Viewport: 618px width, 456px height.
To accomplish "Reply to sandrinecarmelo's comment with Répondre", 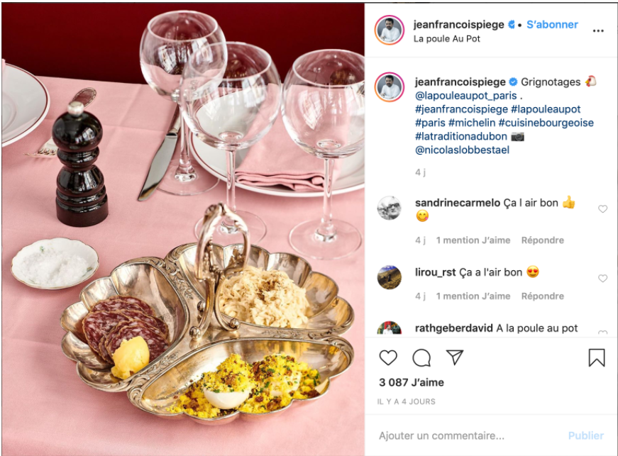I will (542, 240).
